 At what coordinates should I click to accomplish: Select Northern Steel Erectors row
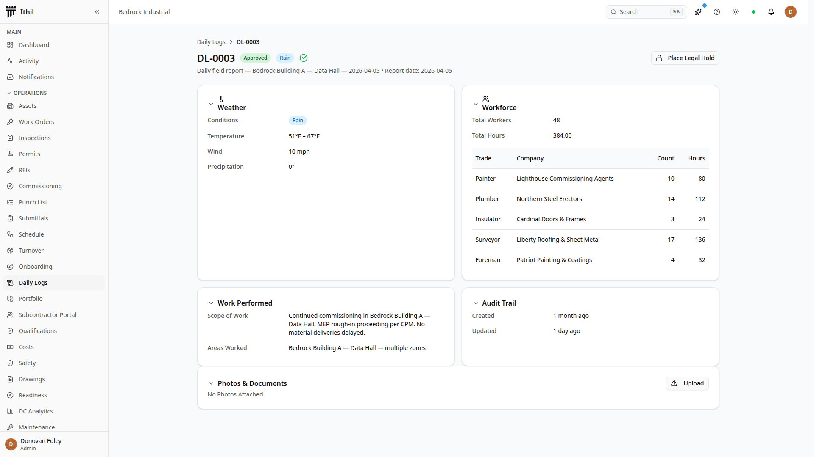(x=590, y=199)
